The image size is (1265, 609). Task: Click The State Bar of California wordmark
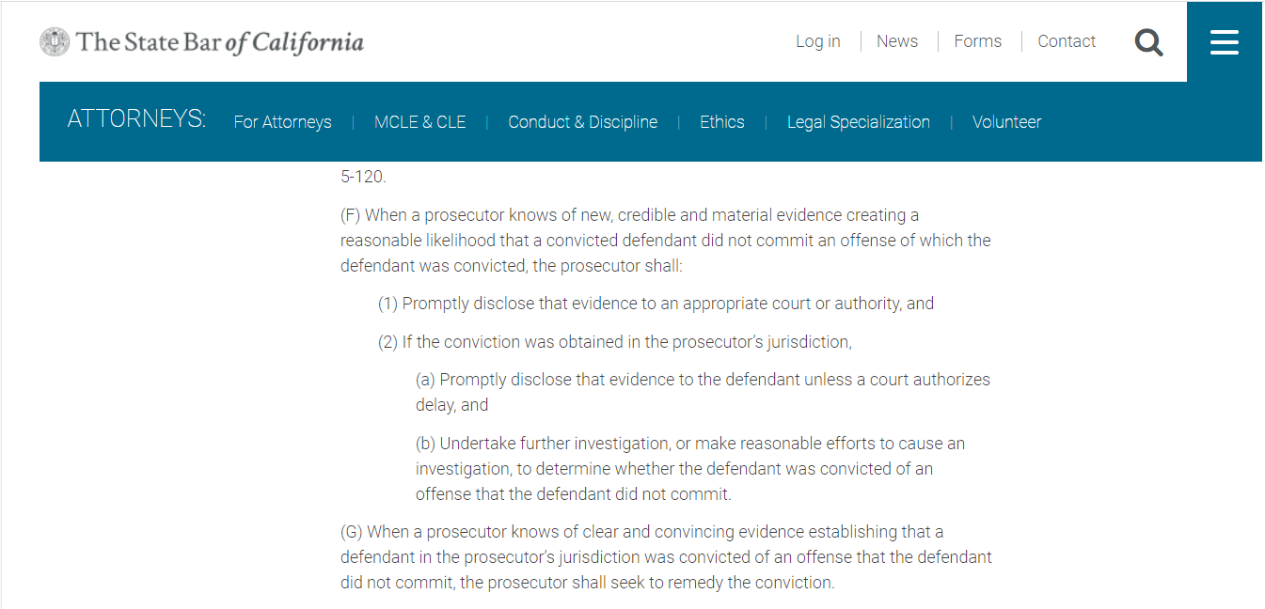pos(220,42)
